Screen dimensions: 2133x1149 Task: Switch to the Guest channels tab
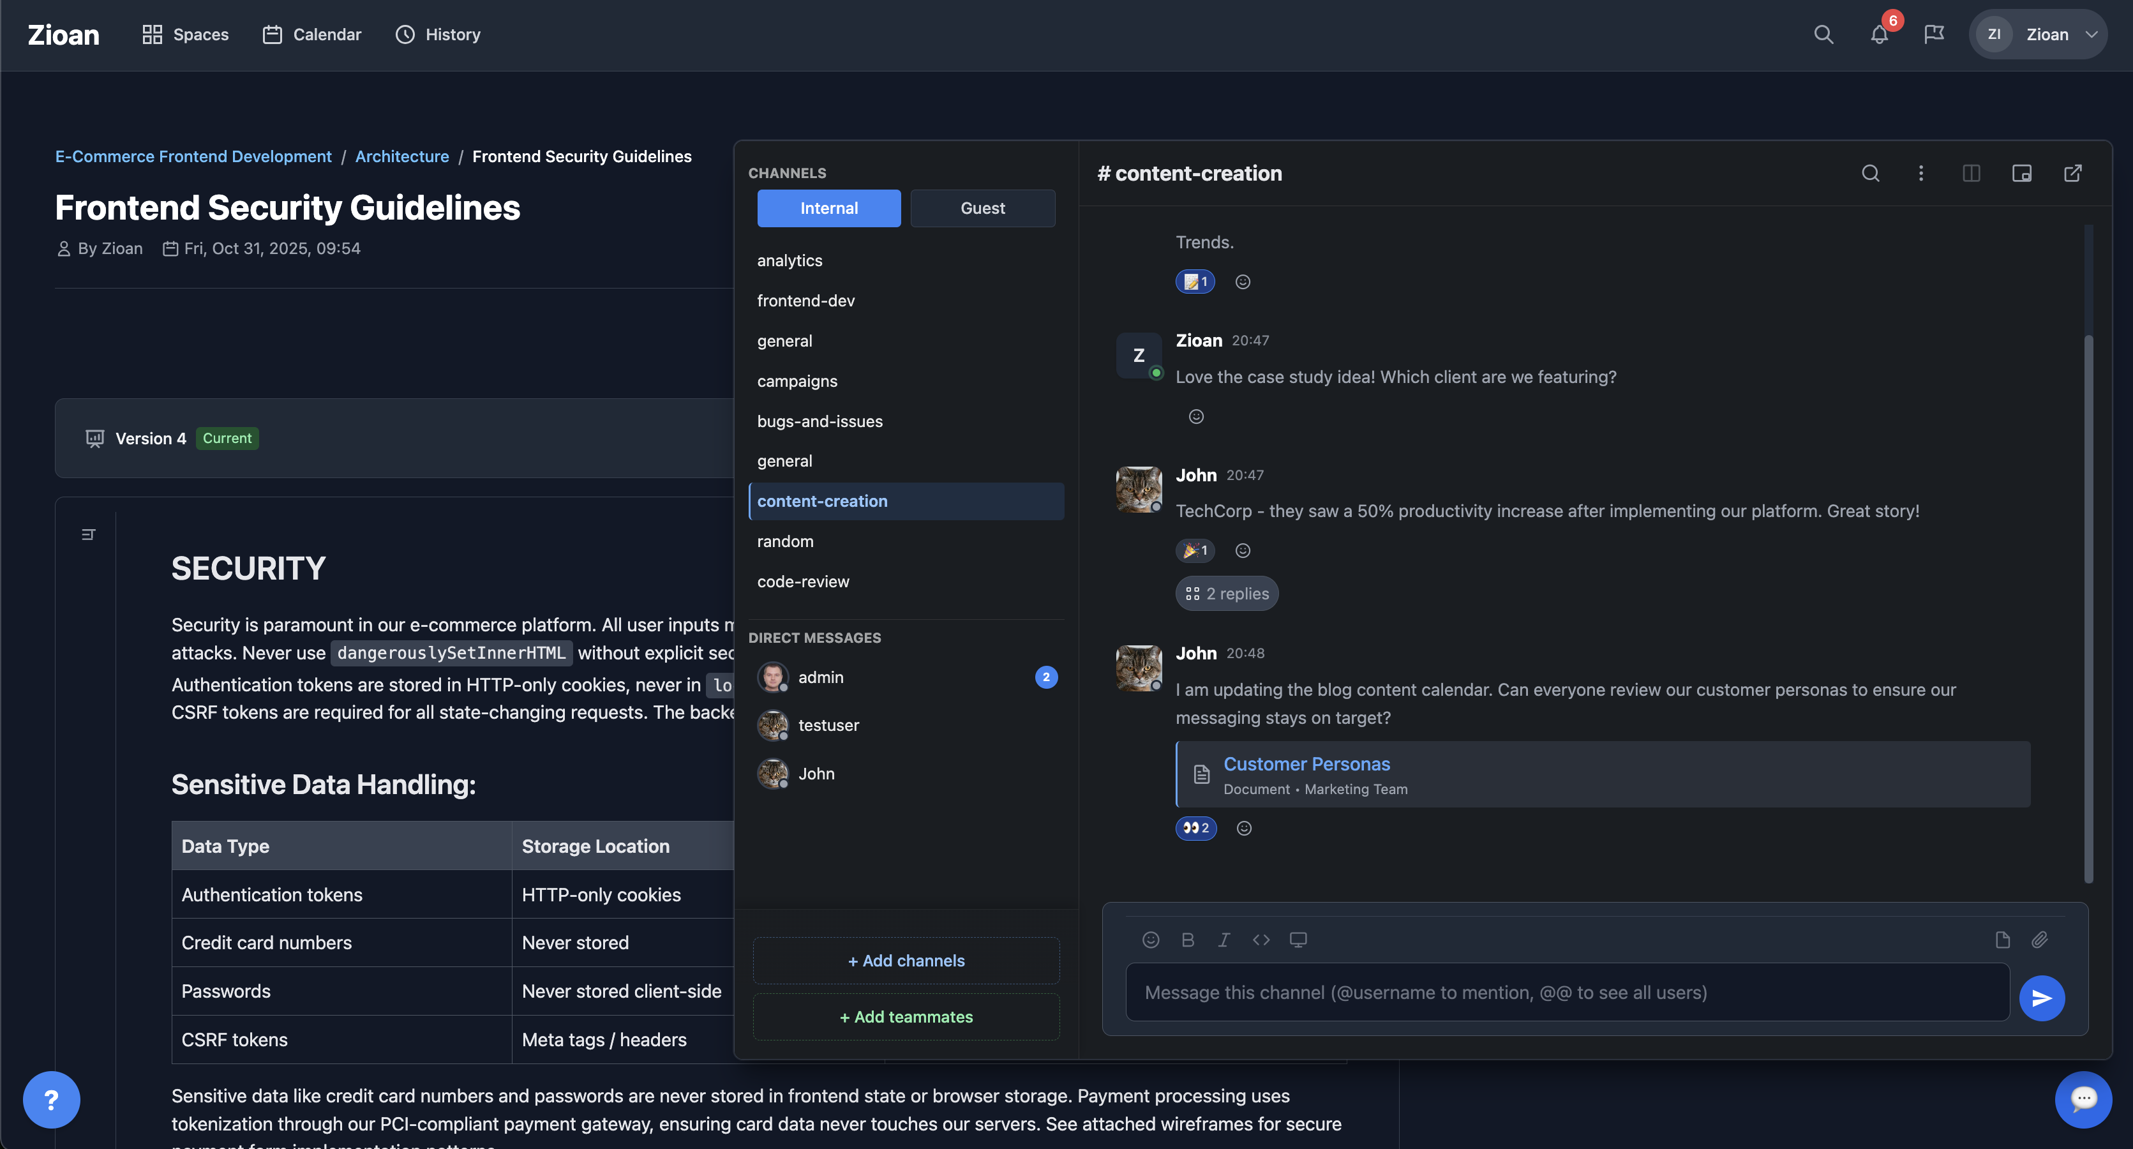[982, 208]
